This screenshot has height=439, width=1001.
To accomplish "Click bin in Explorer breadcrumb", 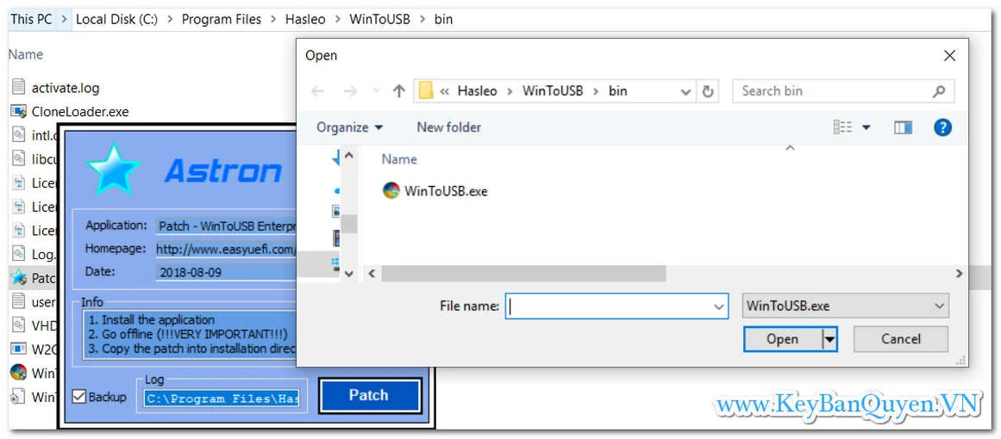I will 443,19.
